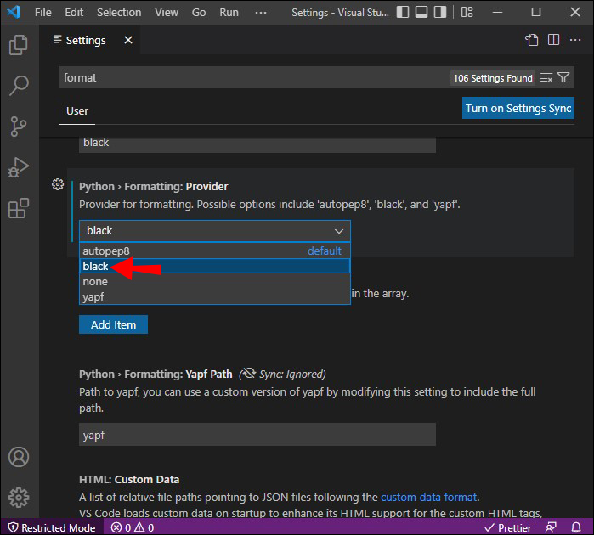
Task: Open the custom data format link
Action: point(428,497)
